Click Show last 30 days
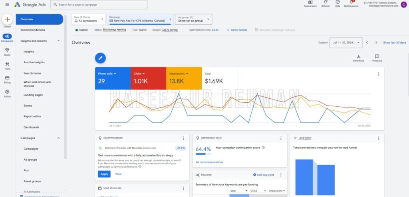 click(394, 43)
